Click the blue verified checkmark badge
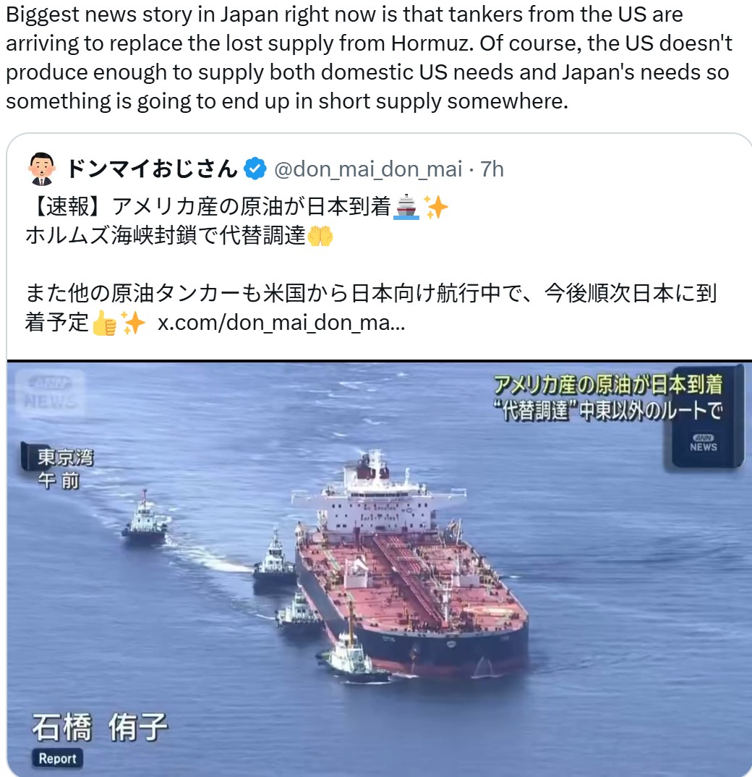 (x=255, y=169)
